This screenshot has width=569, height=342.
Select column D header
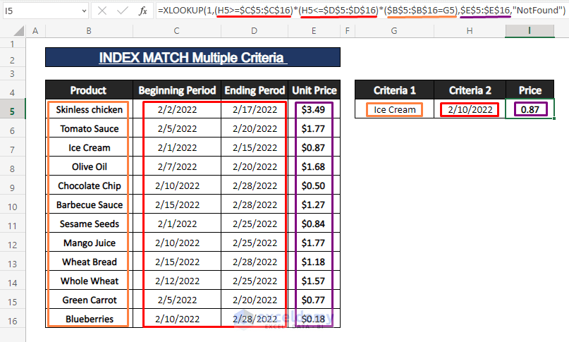click(254, 31)
